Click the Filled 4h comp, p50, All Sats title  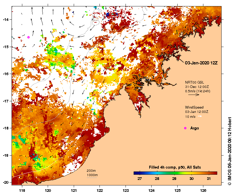click(x=175, y=167)
